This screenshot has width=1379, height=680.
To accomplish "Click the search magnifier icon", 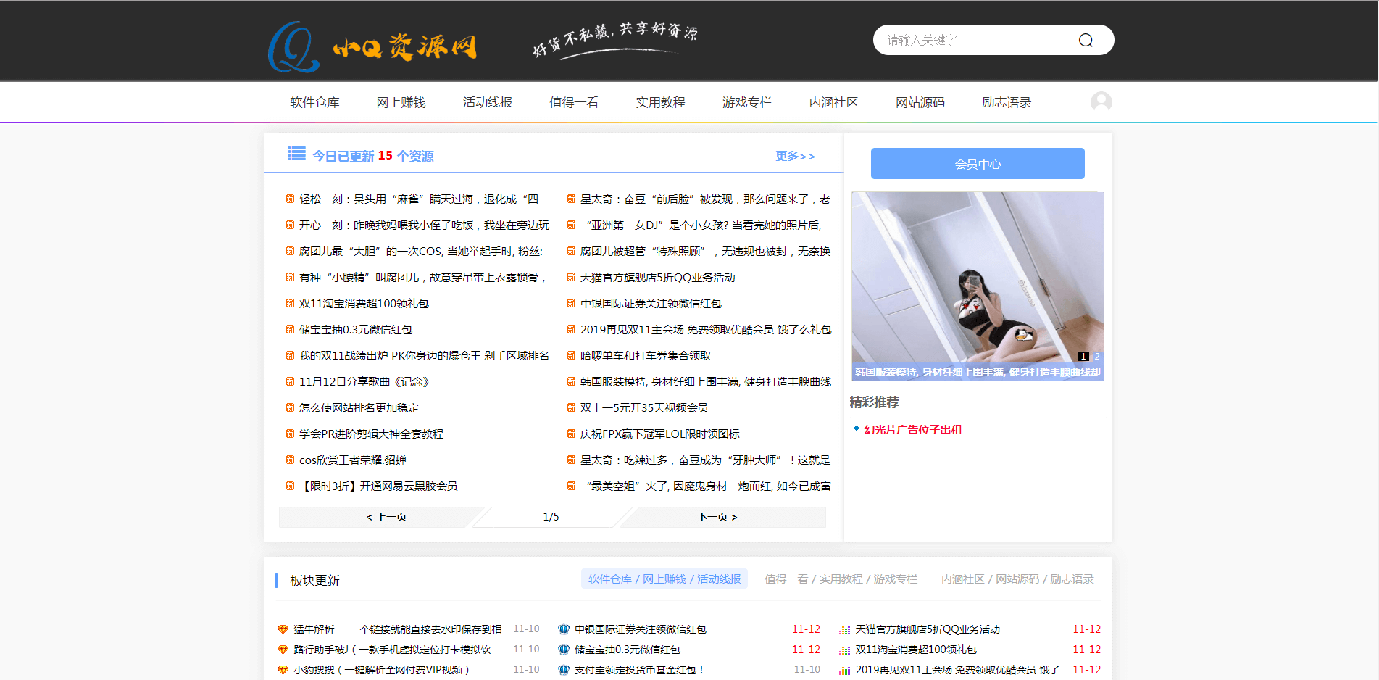I will tap(1085, 41).
